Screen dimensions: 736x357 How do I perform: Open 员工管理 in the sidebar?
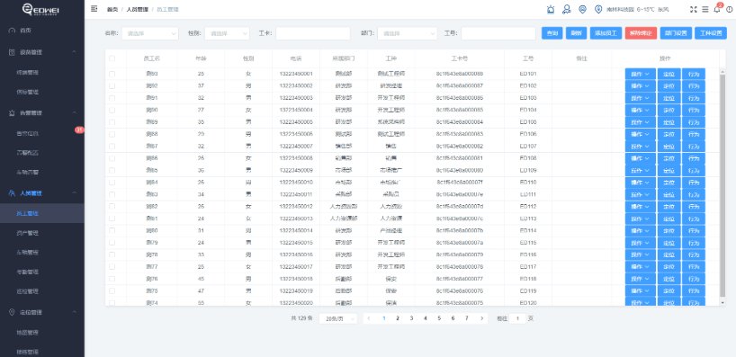(x=42, y=213)
